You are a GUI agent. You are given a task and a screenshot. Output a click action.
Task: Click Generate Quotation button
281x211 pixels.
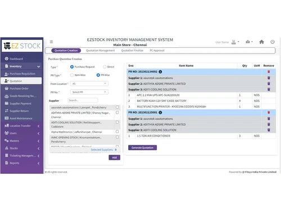pyautogui.click(x=142, y=147)
